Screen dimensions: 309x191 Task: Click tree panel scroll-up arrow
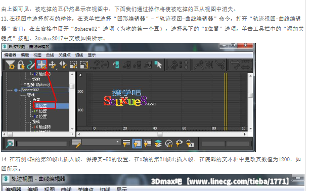(72, 75)
